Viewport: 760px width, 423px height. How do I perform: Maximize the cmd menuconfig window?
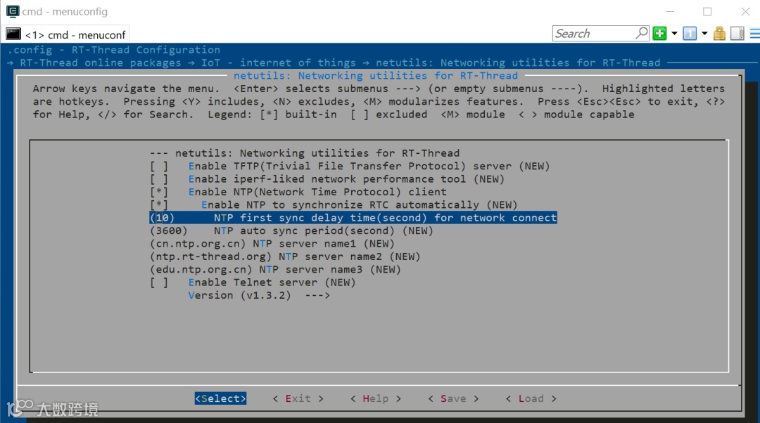pos(708,11)
